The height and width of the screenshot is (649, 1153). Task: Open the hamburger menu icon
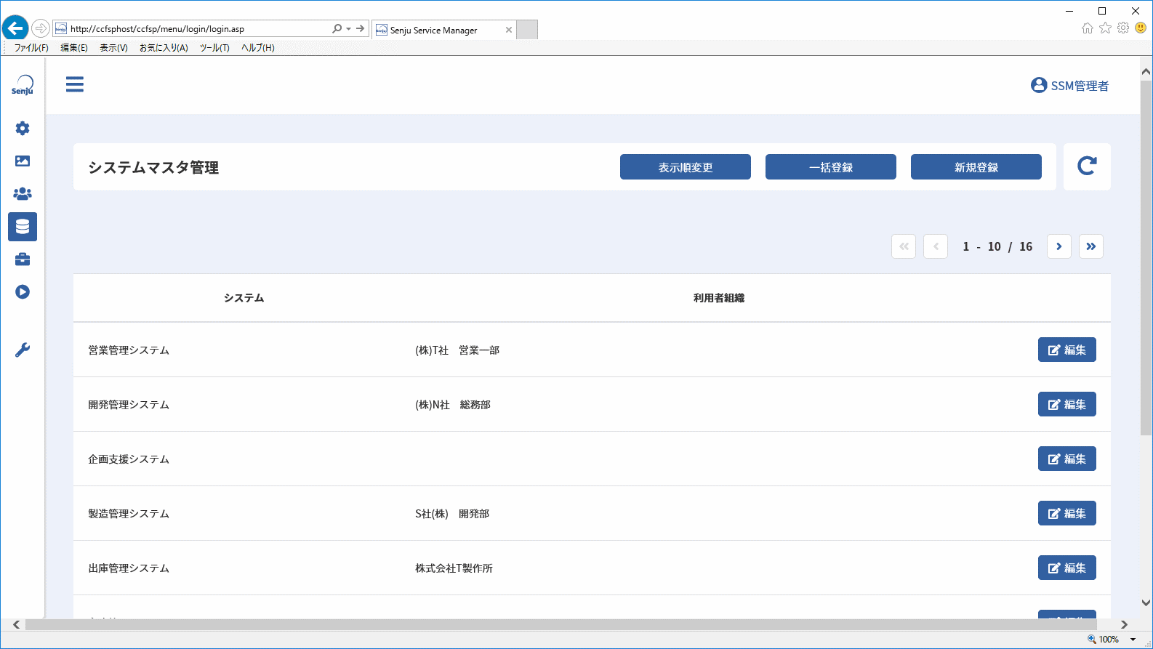tap(75, 84)
